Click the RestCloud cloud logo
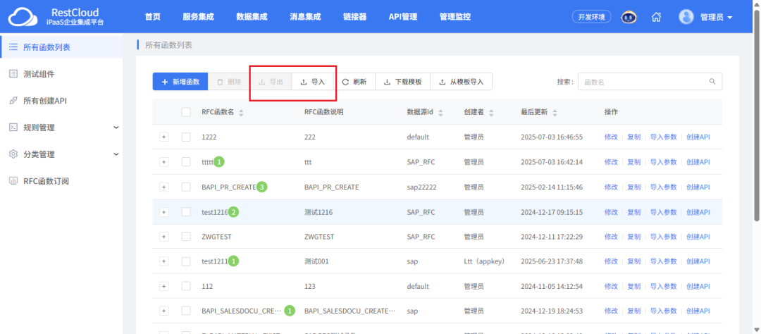761x334 pixels. point(20,17)
